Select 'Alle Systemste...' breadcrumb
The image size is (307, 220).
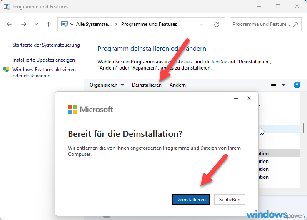point(94,24)
